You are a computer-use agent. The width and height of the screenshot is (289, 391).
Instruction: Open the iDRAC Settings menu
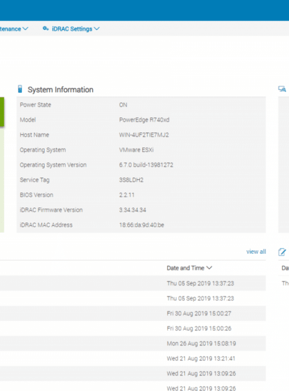(71, 29)
